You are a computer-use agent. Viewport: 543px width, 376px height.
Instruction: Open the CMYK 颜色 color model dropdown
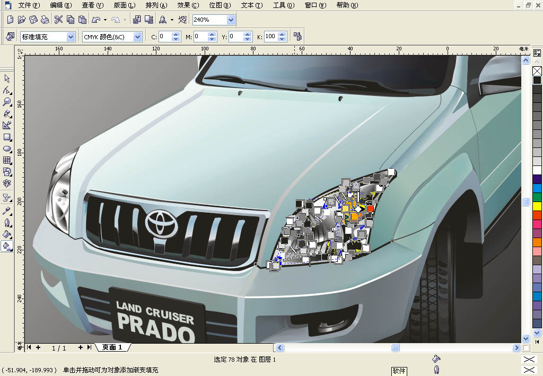[x=138, y=37]
